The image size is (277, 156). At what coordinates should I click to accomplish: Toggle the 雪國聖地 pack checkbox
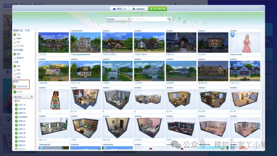point(16,141)
